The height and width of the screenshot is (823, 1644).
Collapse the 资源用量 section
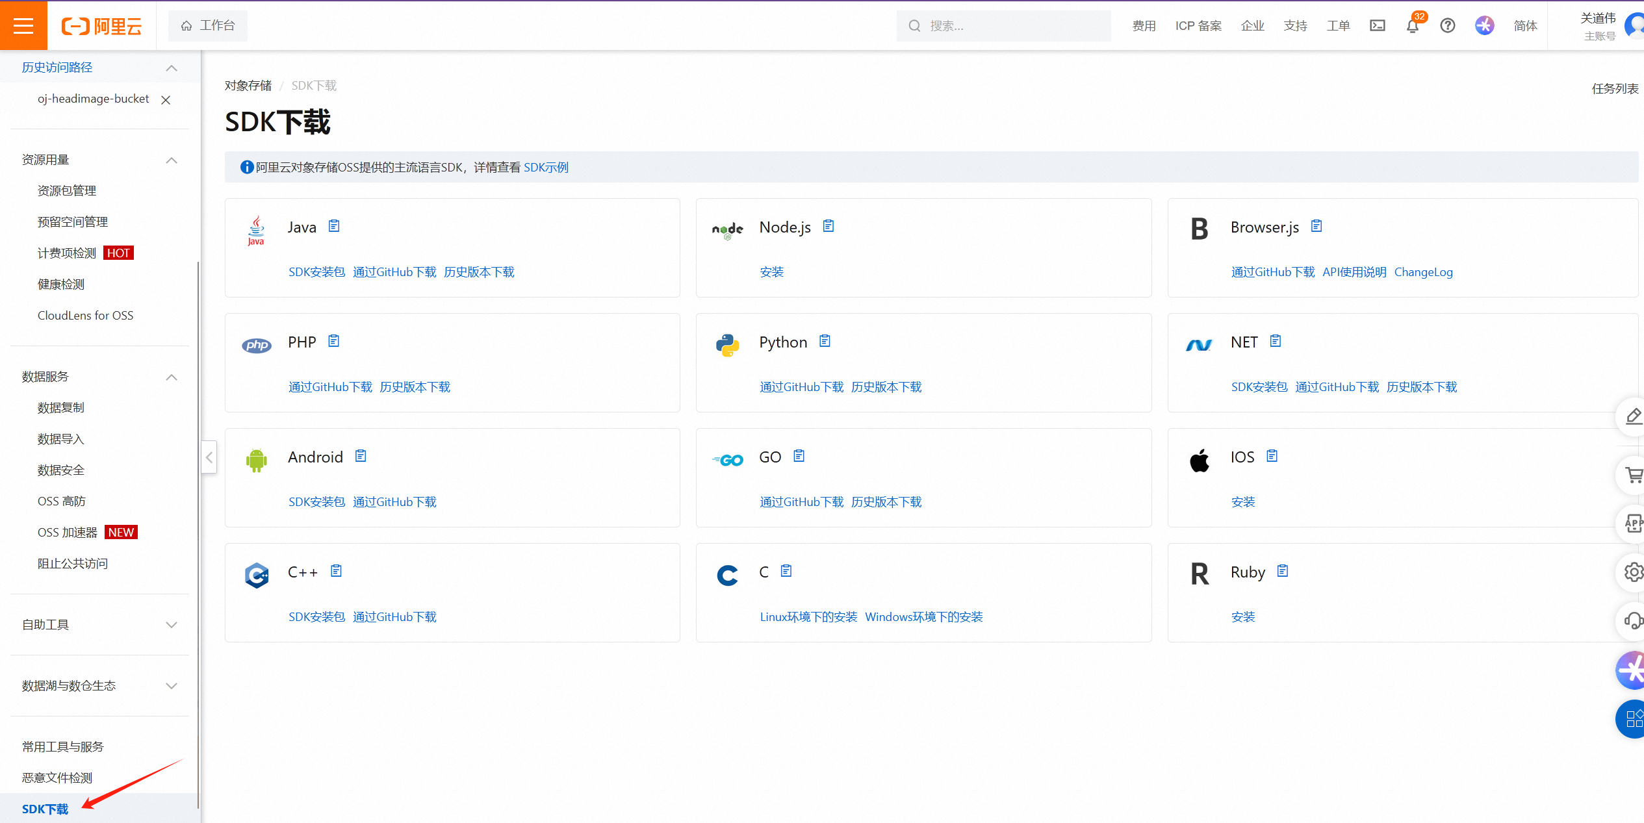172,160
